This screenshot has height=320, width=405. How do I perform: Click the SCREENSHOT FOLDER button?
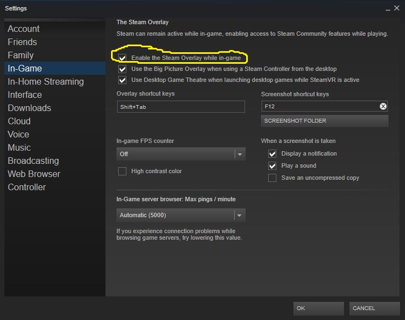coord(324,121)
